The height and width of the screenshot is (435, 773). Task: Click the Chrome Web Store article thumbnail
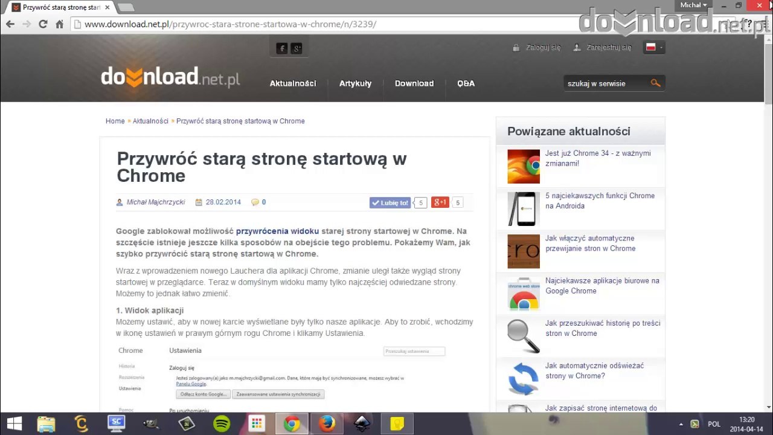(524, 294)
